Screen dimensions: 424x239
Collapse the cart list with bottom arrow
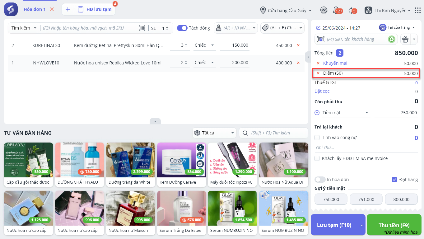point(155,121)
